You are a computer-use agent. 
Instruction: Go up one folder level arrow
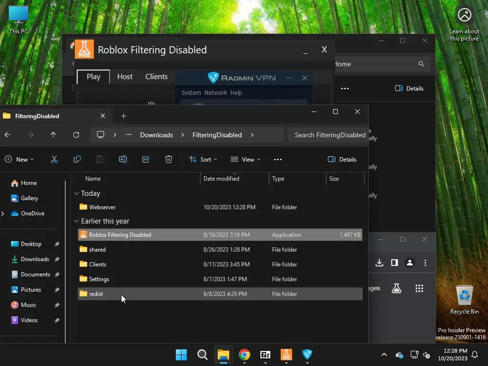[x=53, y=135]
